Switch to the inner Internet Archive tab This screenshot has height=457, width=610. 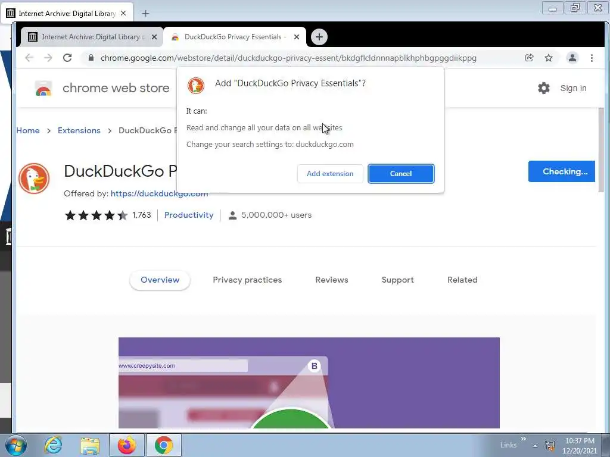[x=92, y=37]
